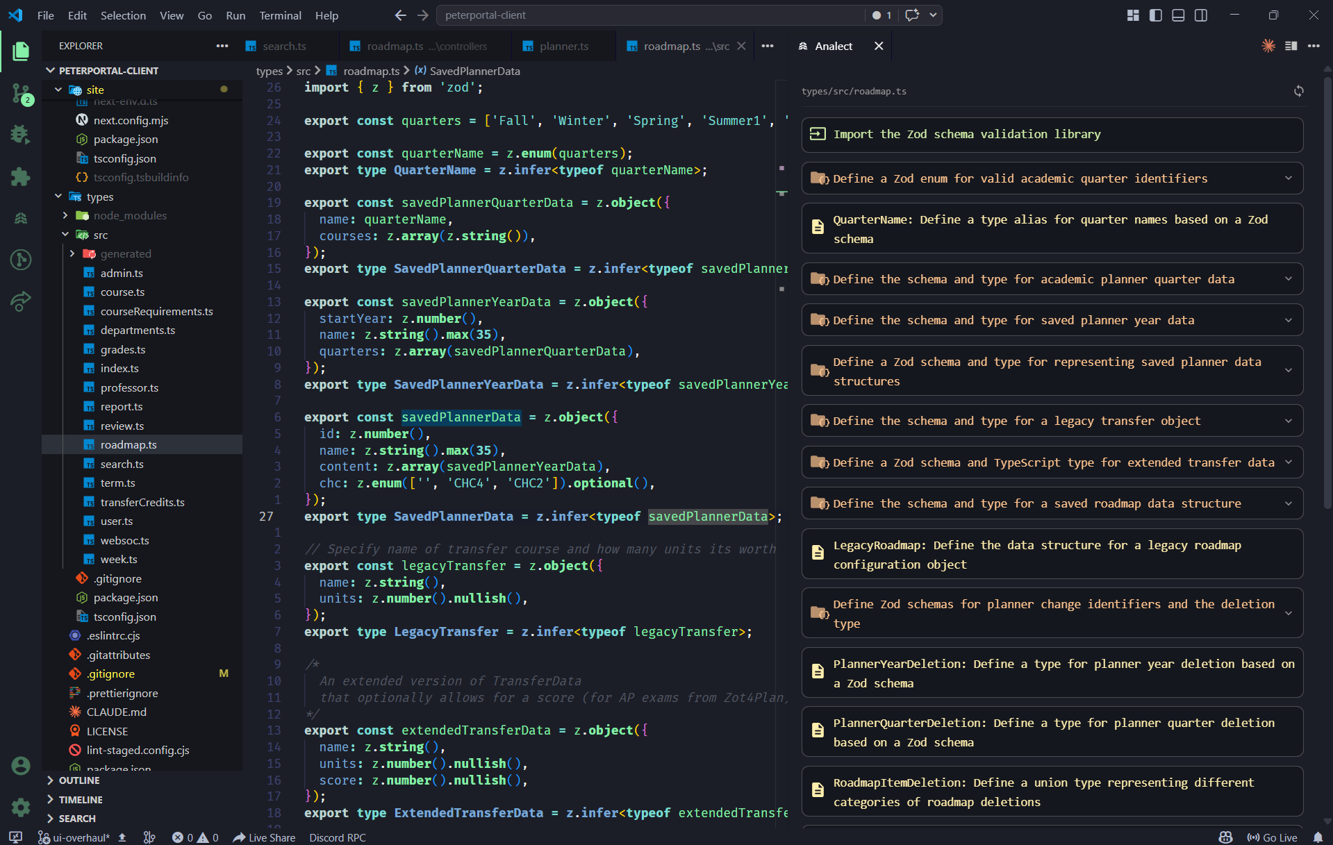Publish the ui-overhaul branch
The height and width of the screenshot is (845, 1333).
122,837
